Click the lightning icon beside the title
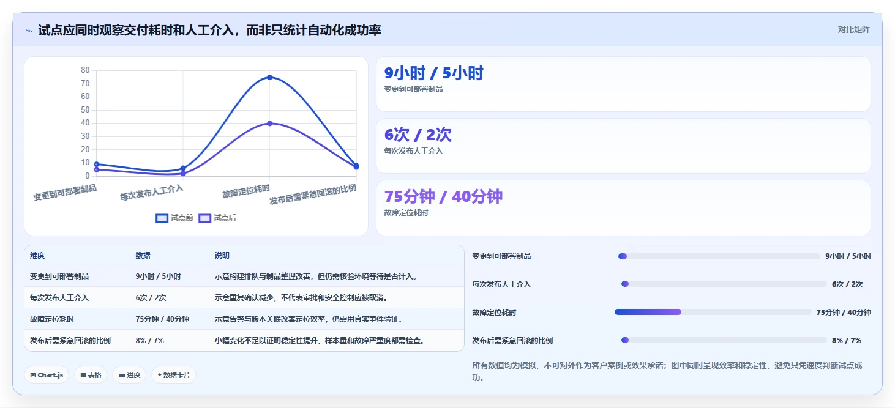This screenshot has width=895, height=408. click(x=29, y=31)
